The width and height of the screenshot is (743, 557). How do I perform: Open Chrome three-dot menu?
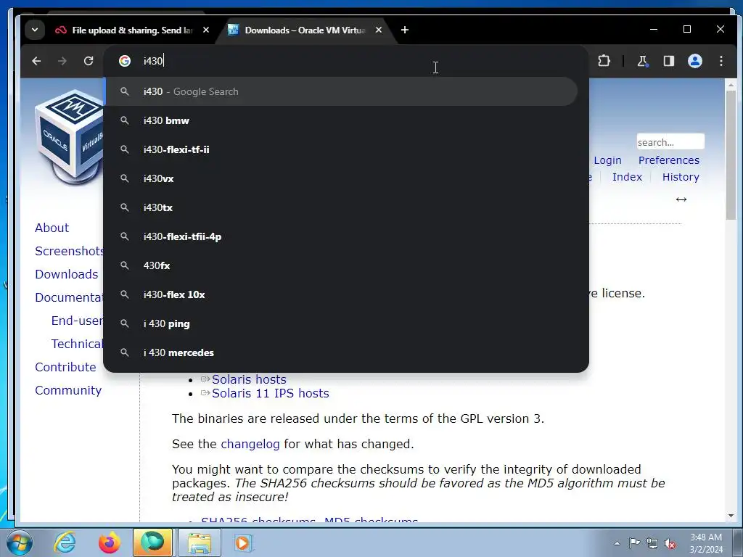point(721,61)
